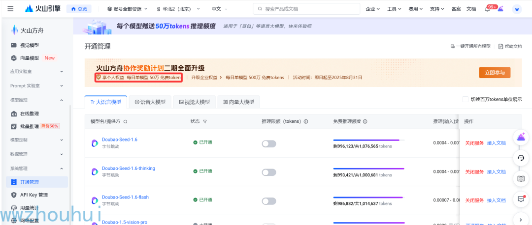Open the Doubao-Seed-1.6 model link
532x225 pixels.
point(119,140)
